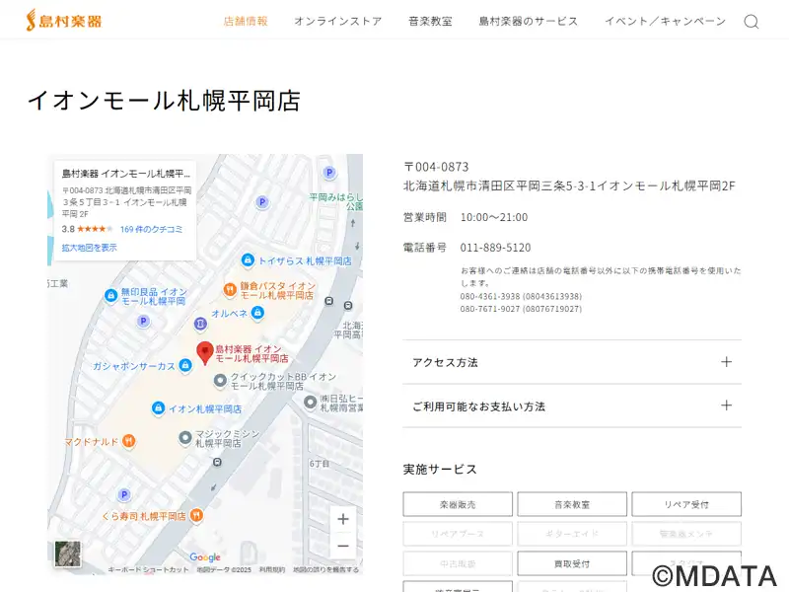The width and height of the screenshot is (789, 592).
Task: Click the bus stop icon near 6丁目
Action: click(x=217, y=462)
